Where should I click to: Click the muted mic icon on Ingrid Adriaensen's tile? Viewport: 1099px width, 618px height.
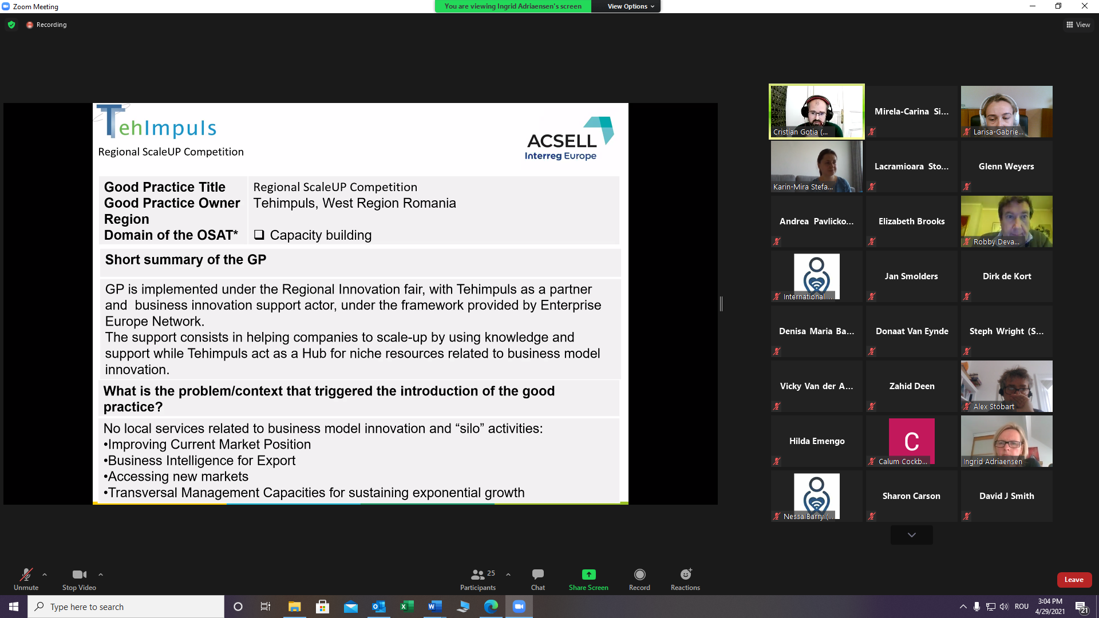coord(966,462)
